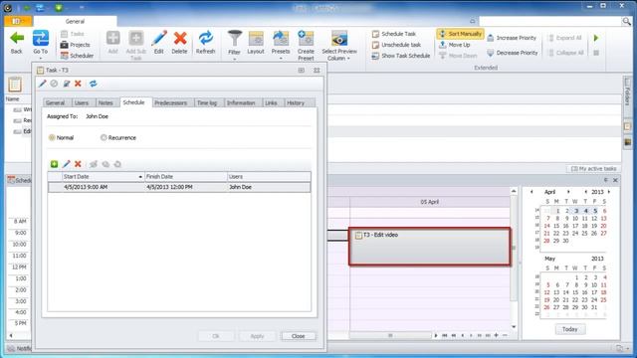The height and width of the screenshot is (358, 637).
Task: Click edit schedule entry pencil icon
Action: pyautogui.click(x=67, y=164)
